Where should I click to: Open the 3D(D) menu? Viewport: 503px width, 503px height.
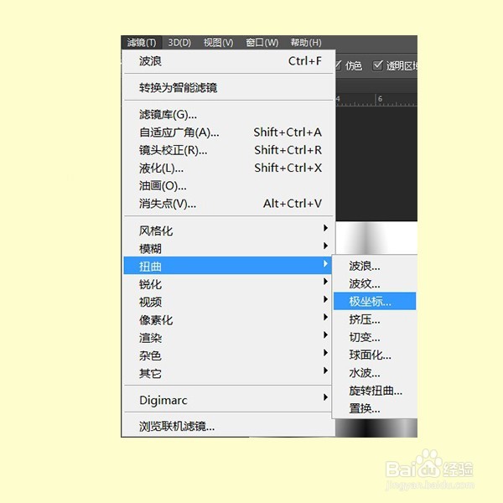click(179, 43)
